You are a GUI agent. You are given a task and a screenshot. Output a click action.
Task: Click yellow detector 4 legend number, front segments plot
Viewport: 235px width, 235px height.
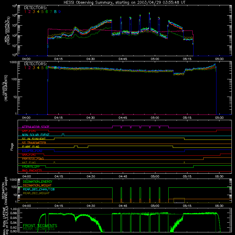(x=38, y=12)
